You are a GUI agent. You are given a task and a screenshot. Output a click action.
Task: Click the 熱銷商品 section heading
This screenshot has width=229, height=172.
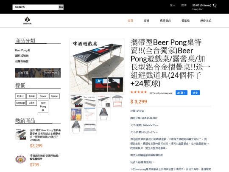pos(25,121)
